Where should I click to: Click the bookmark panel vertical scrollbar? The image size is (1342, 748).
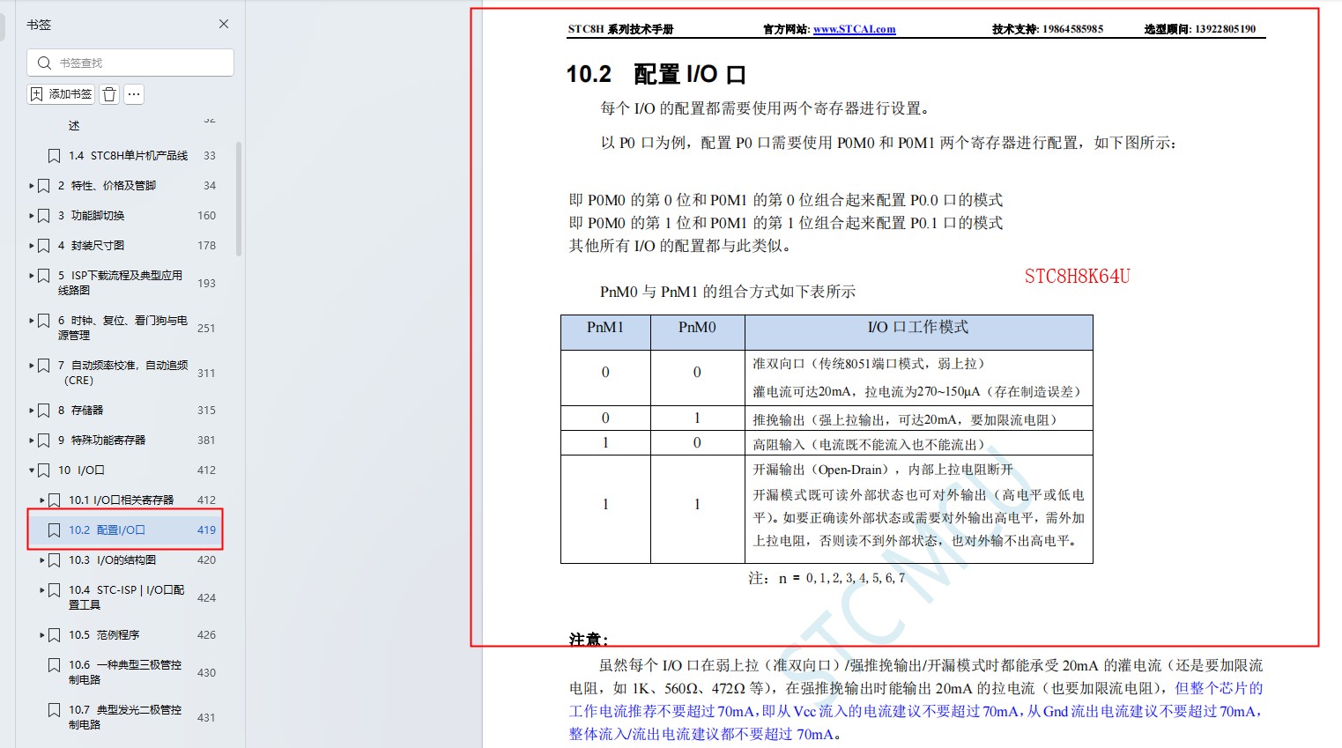[x=239, y=198]
